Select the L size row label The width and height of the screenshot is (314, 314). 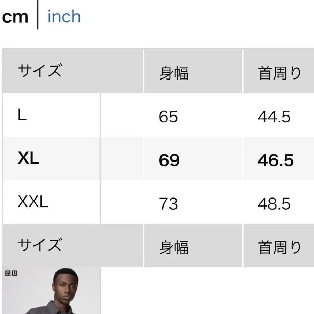(22, 115)
